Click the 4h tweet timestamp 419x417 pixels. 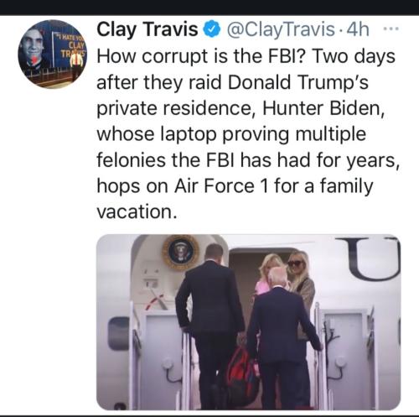click(358, 29)
